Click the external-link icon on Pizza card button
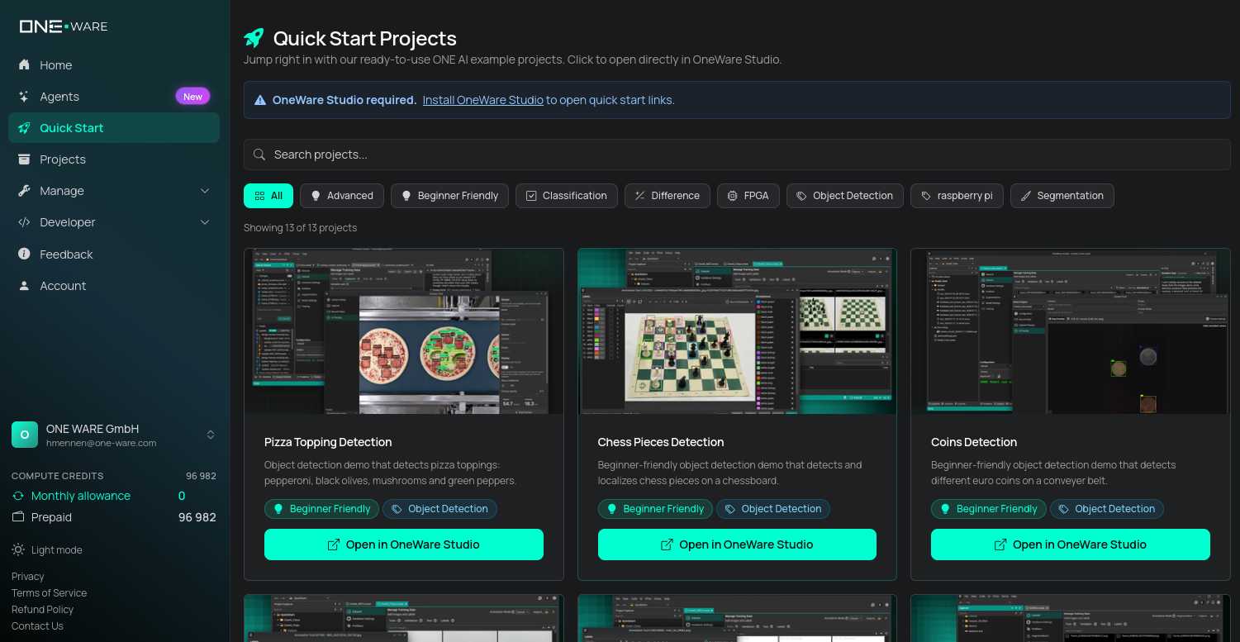 [334, 545]
